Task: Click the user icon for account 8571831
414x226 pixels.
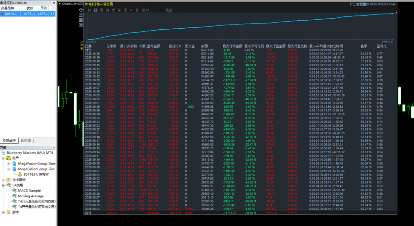Action: (x=20, y=175)
